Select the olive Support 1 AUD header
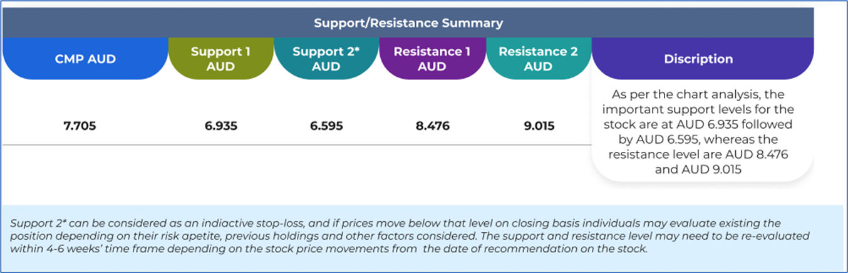The width and height of the screenshot is (848, 273). [220, 59]
